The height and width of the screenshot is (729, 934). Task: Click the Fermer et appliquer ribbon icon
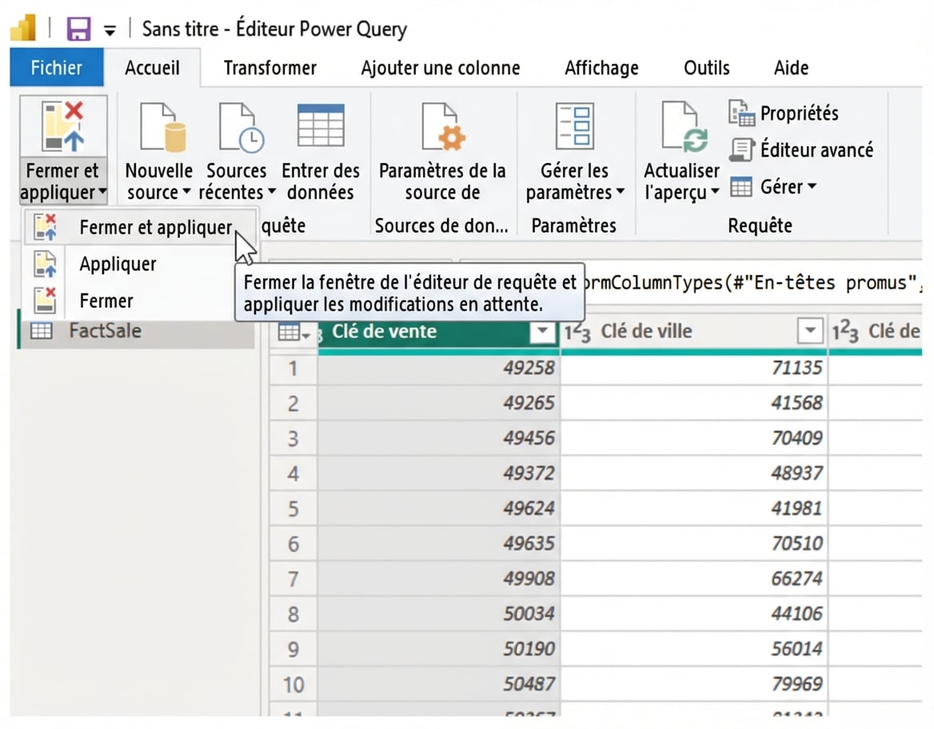pos(62,126)
